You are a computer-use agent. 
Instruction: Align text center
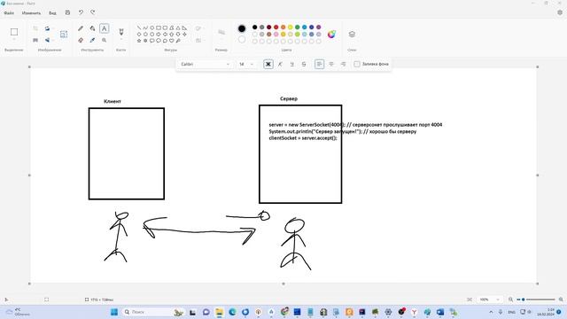tap(331, 64)
